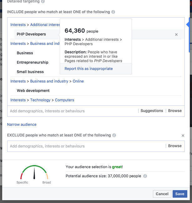Click info icon beside Detailed targeting
Screen dimensions: 192x203
tap(43, 2)
